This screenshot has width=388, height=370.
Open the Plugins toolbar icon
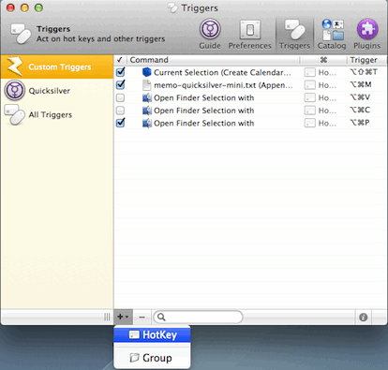coord(367,35)
